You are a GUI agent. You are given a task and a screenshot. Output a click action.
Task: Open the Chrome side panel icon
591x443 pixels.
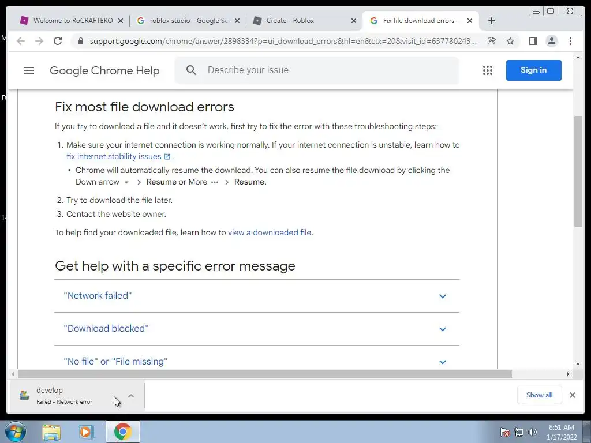[533, 41]
